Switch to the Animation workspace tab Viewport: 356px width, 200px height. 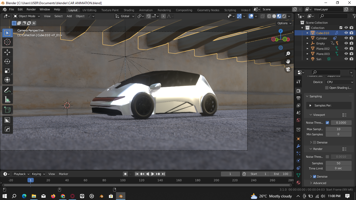point(146,10)
